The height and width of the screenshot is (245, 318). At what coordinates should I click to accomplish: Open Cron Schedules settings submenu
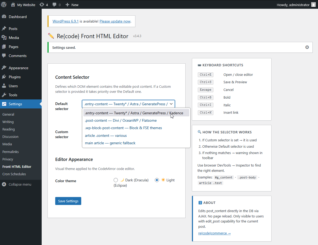point(14,174)
